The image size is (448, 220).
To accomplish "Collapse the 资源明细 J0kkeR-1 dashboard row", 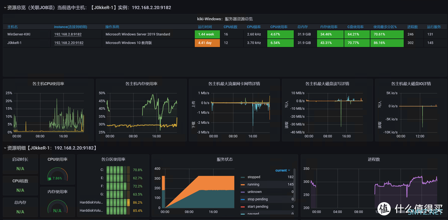I will click(50, 148).
